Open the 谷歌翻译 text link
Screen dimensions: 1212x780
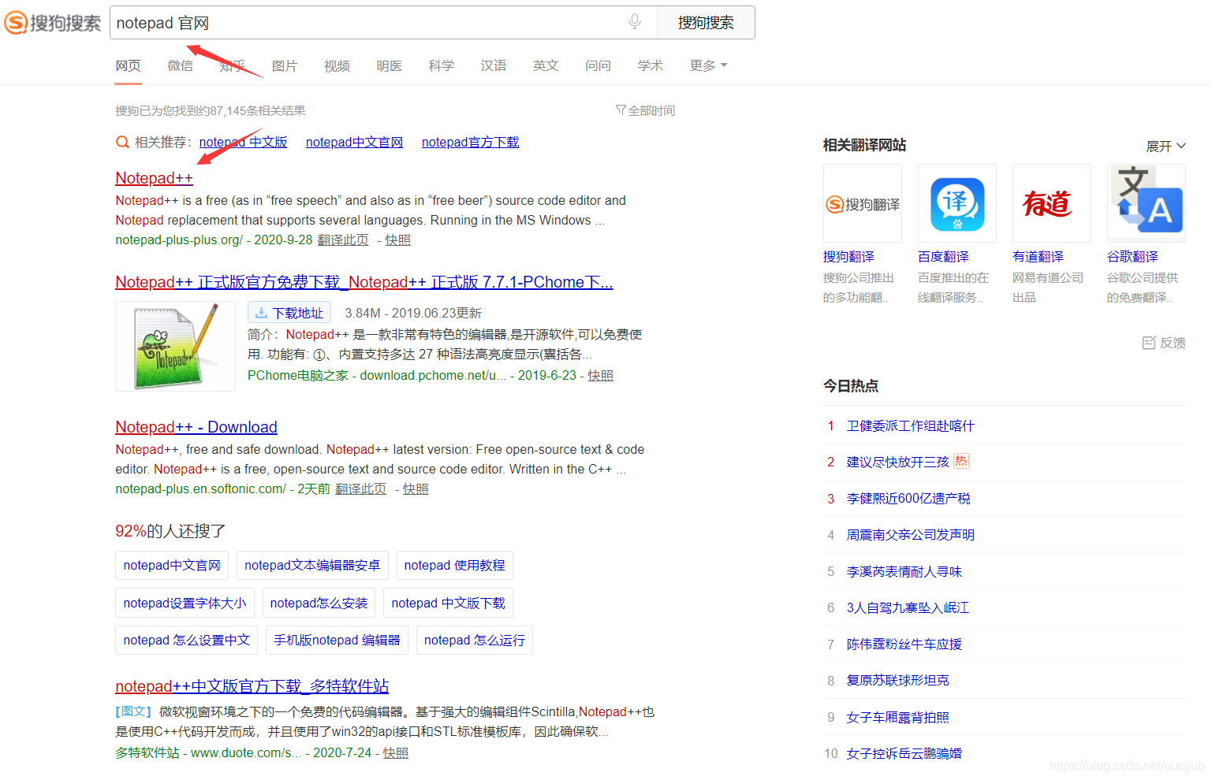1132,257
